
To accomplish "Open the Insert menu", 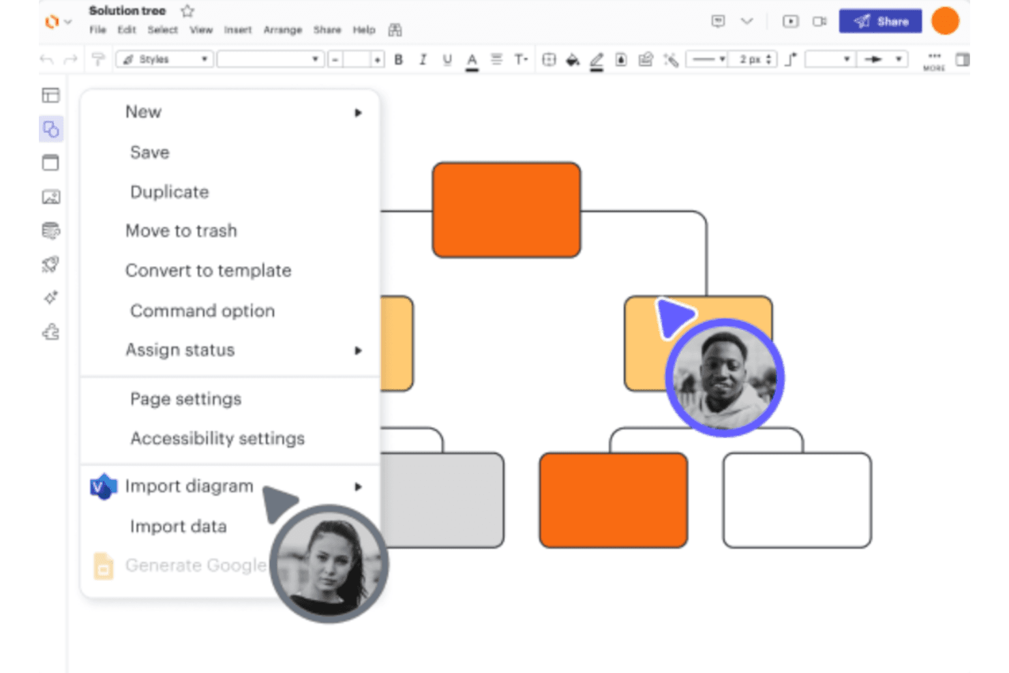I will 238,30.
